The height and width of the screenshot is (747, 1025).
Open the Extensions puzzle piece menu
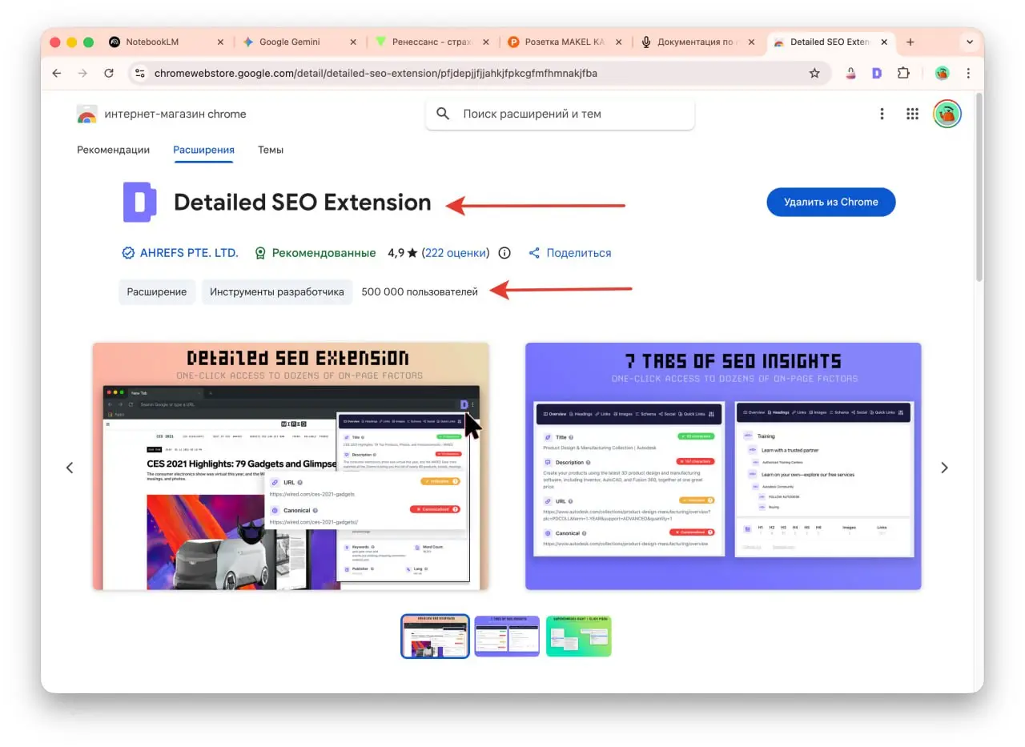903,73
